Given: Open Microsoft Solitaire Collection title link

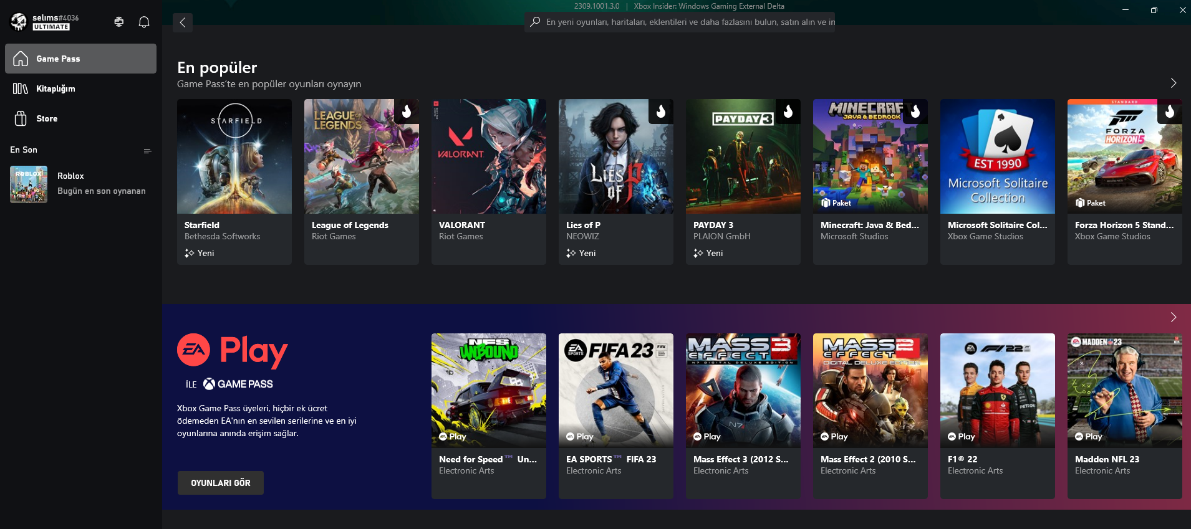Looking at the screenshot, I should 998,225.
